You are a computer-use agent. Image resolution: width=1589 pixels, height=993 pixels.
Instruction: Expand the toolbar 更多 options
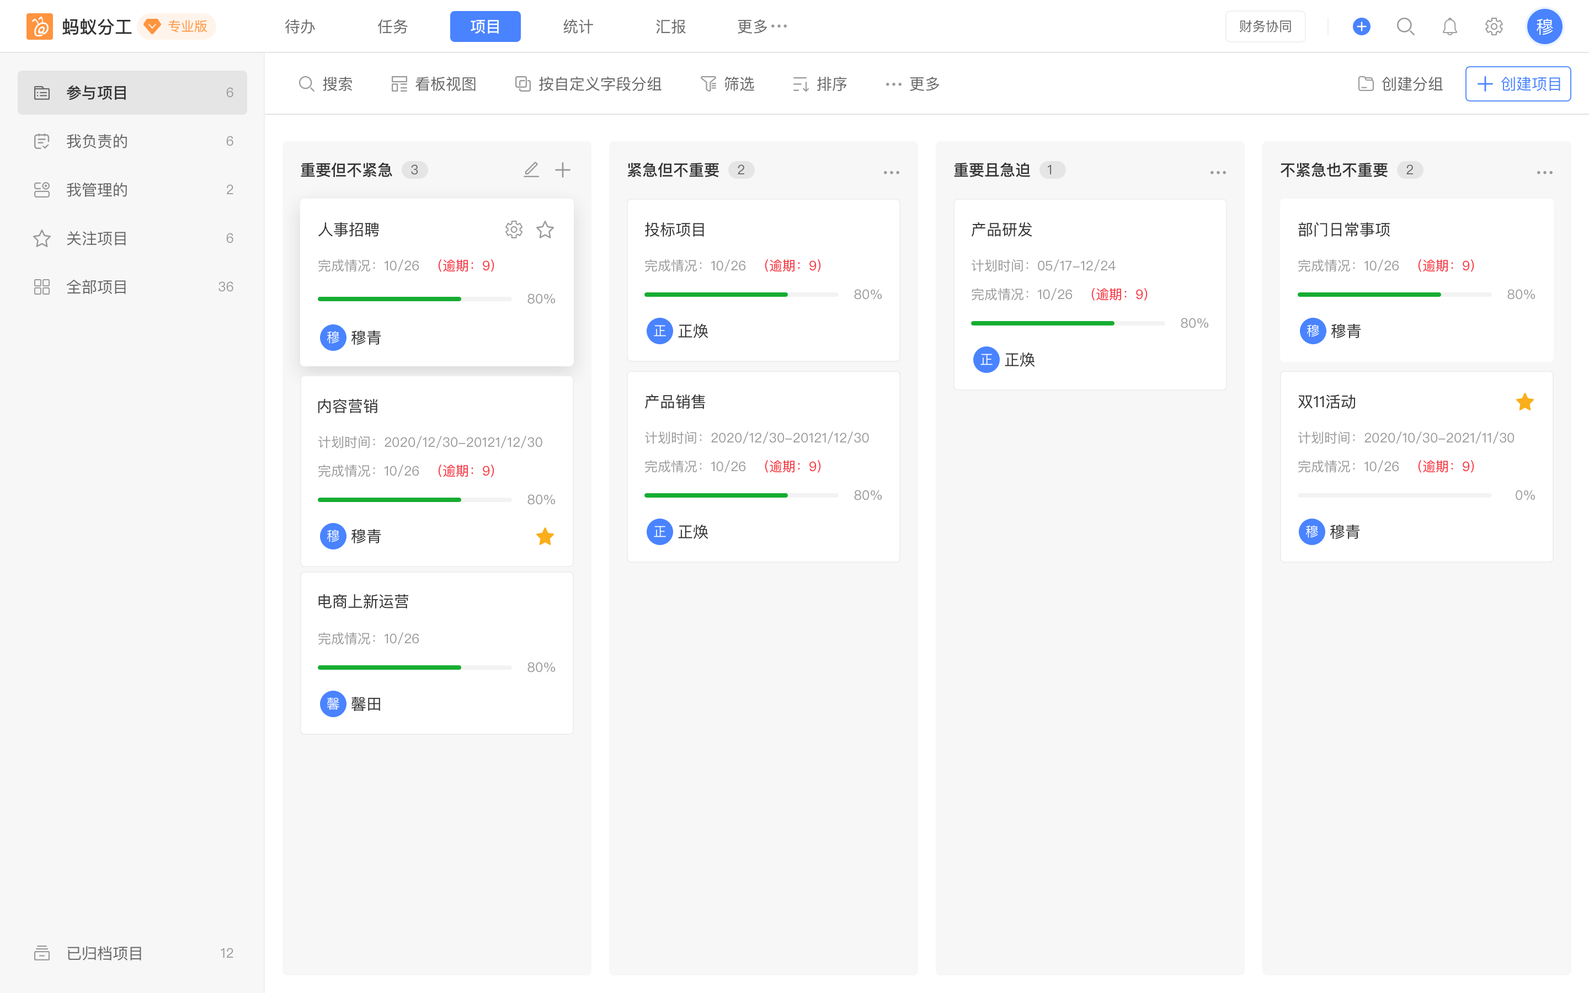(x=912, y=84)
